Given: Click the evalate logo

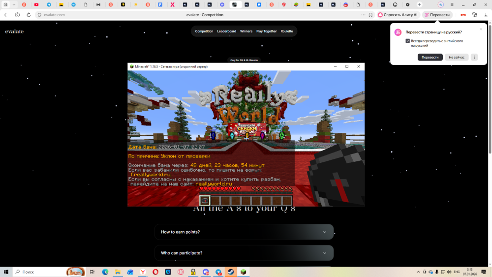Looking at the screenshot, I should tap(14, 31).
